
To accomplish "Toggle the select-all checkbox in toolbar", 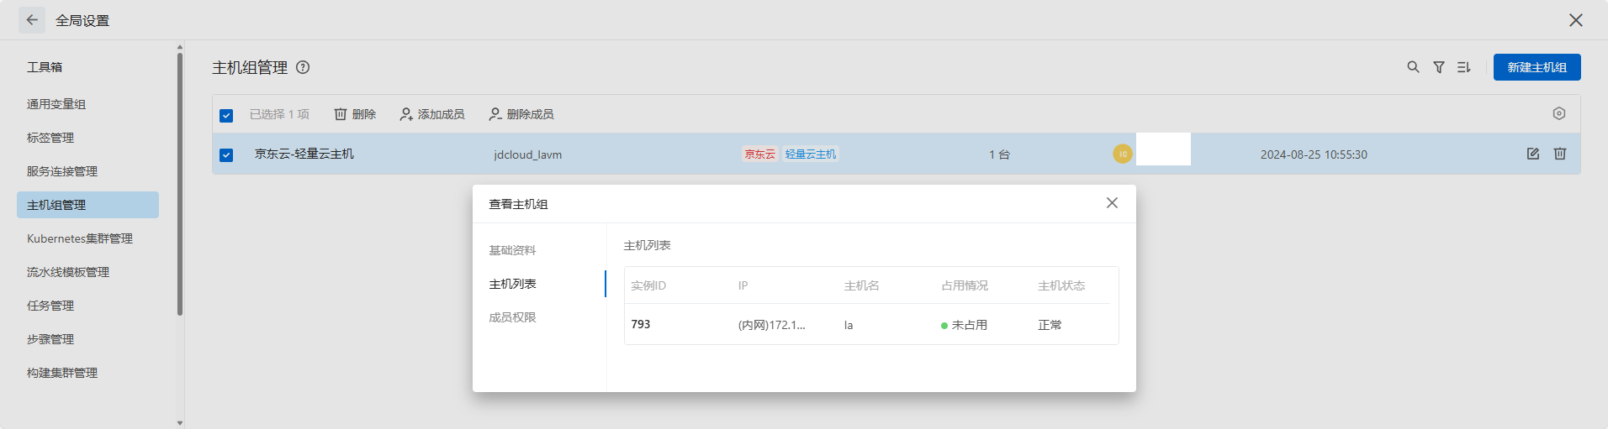I will tap(226, 115).
